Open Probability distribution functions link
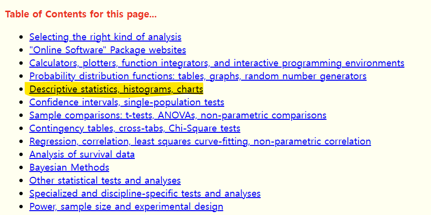The image size is (431, 215). click(x=198, y=76)
